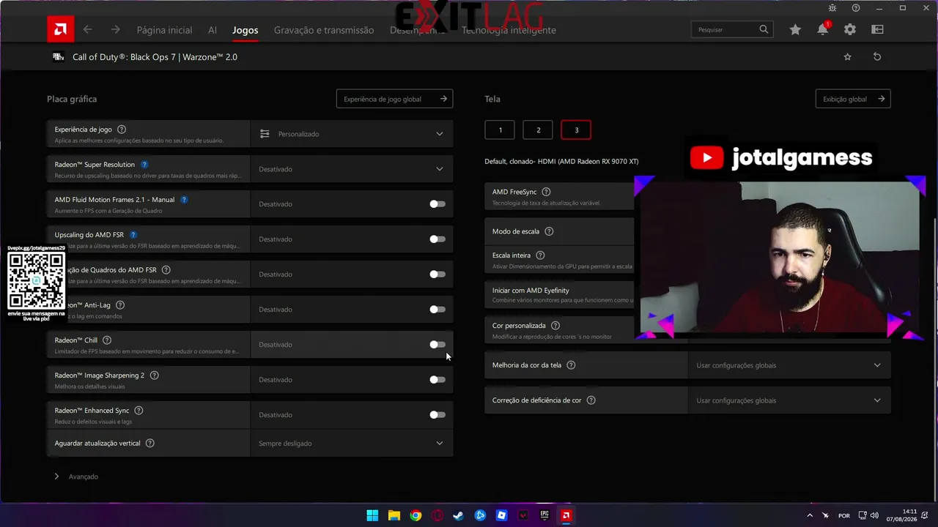Select display 2 button
The width and height of the screenshot is (938, 527).
(538, 130)
